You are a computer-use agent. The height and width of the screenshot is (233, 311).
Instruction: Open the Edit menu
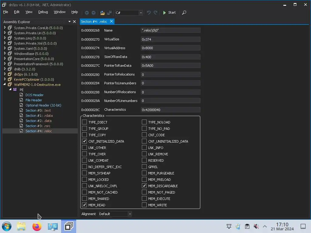(17, 12)
